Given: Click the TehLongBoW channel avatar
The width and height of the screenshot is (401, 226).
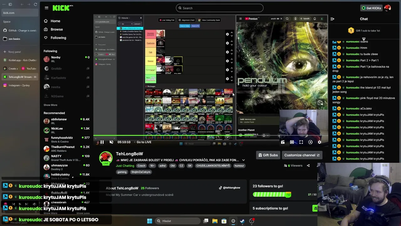Looking at the screenshot, I should point(106,158).
